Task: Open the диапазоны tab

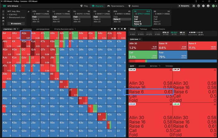Action: 27,29
